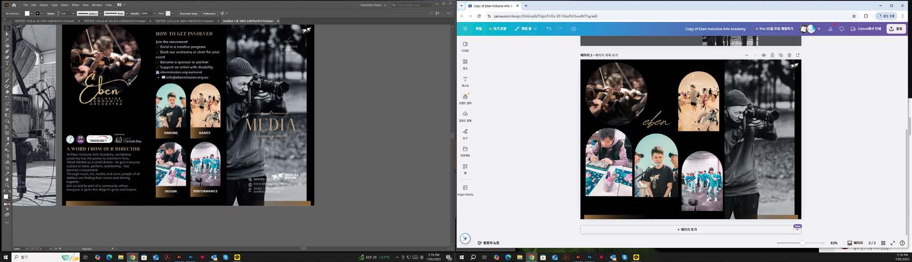Click the add page (+ 페이지 추가) button

pyautogui.click(x=687, y=230)
